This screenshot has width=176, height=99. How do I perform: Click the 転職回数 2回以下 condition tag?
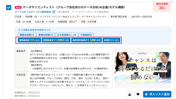68,22
